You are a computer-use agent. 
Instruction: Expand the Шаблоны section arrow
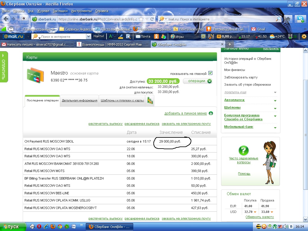[275, 108]
